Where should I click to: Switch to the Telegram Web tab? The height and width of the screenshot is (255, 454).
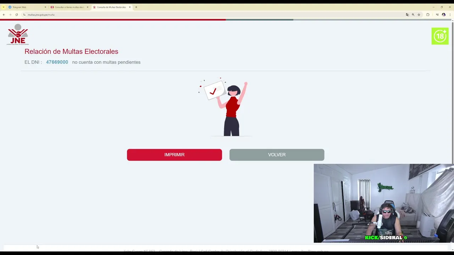point(27,7)
